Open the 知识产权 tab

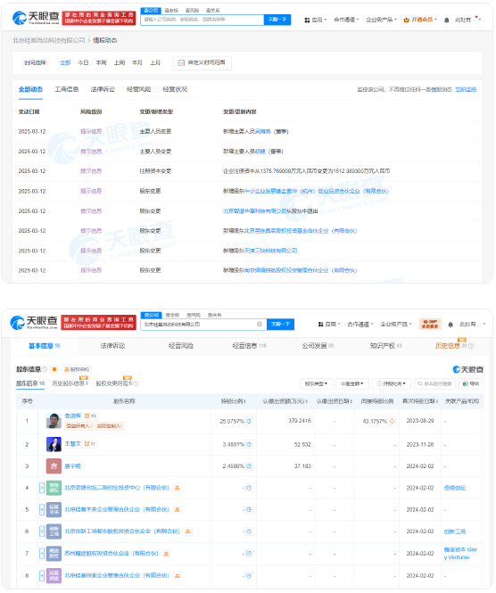point(385,346)
